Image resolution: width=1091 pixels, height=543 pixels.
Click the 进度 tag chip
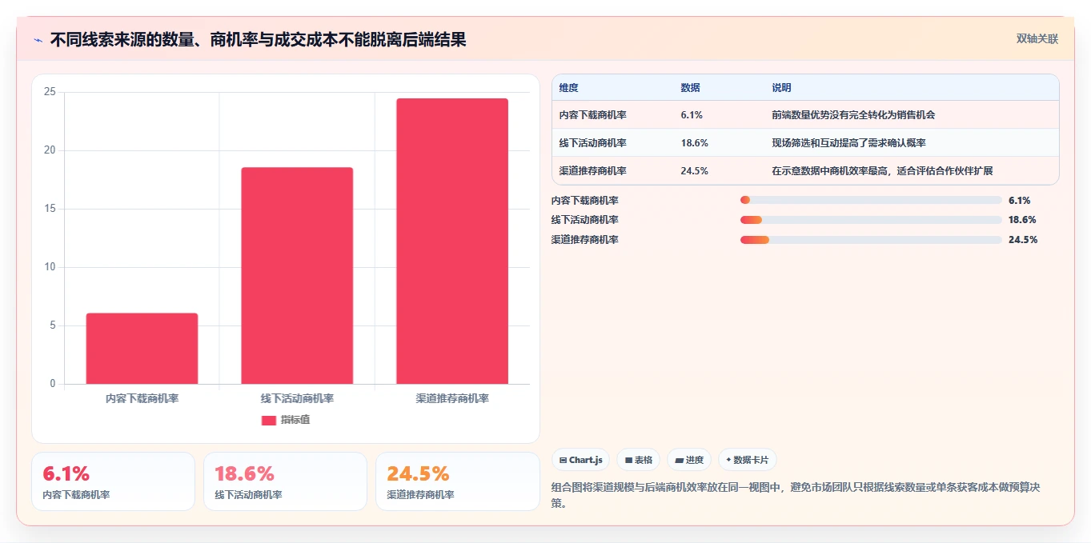689,460
